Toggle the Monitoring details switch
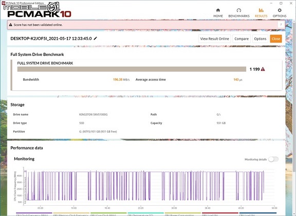296x216 pixels. (x=273, y=159)
